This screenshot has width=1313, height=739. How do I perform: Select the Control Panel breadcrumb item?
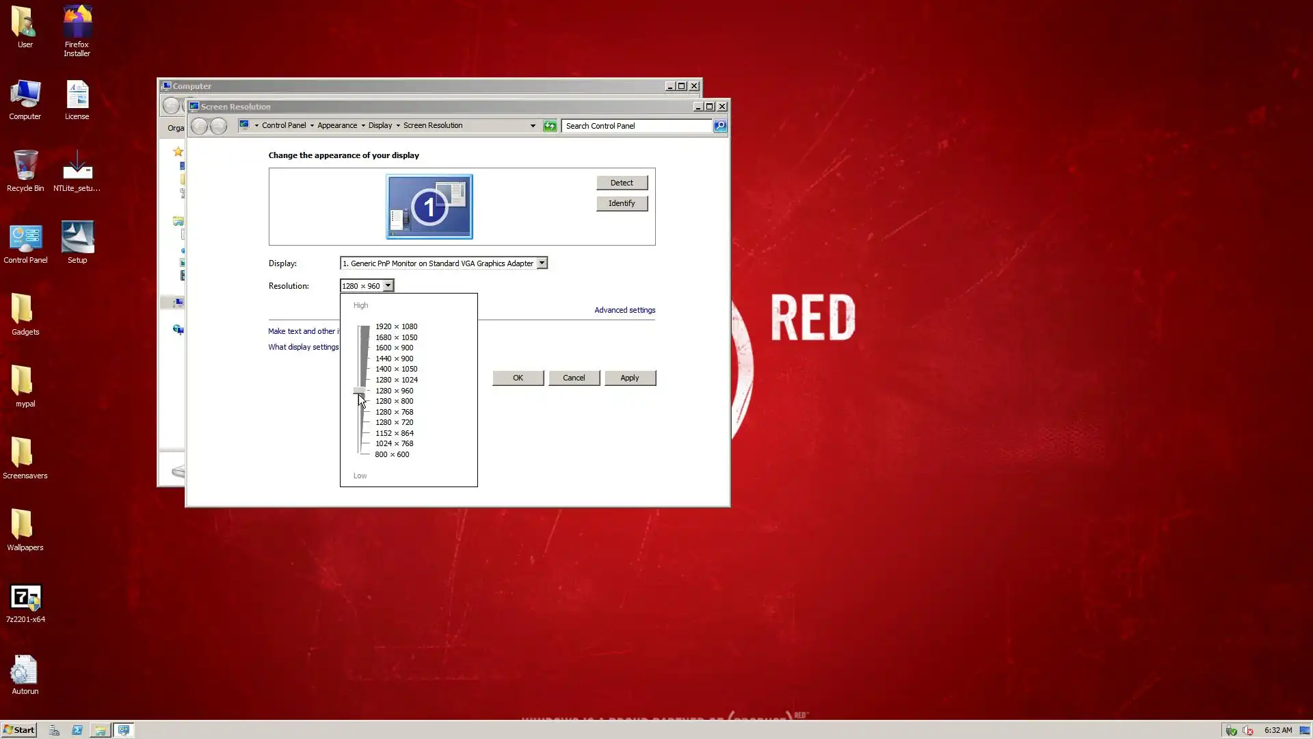tap(283, 126)
